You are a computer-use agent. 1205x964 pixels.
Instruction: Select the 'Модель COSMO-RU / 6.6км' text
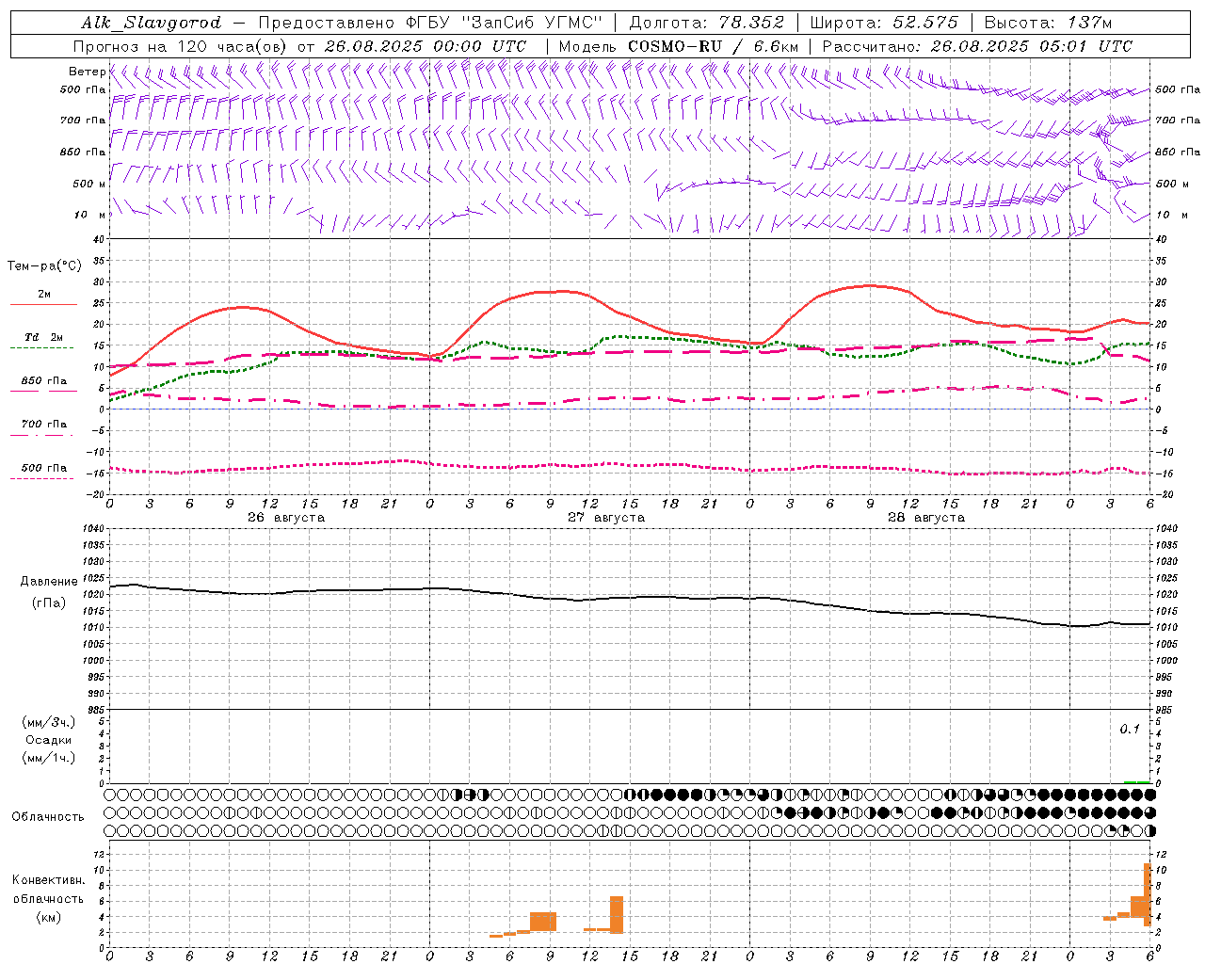click(679, 46)
